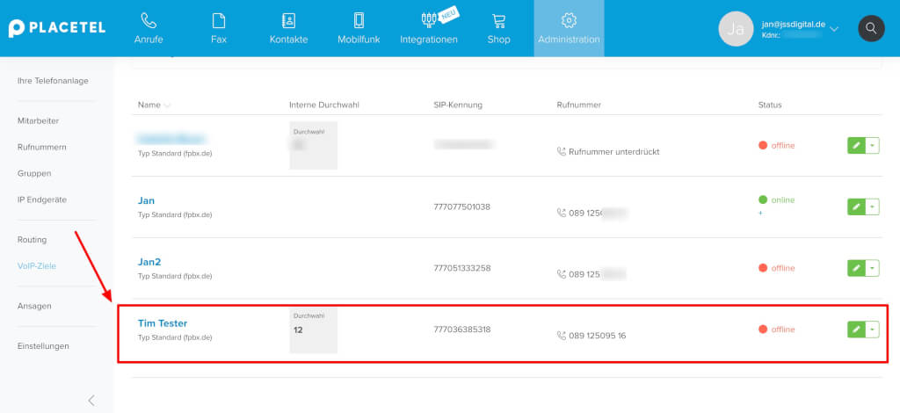Open the Mobilfunk smartphone icon
900x413 pixels.
359,21
